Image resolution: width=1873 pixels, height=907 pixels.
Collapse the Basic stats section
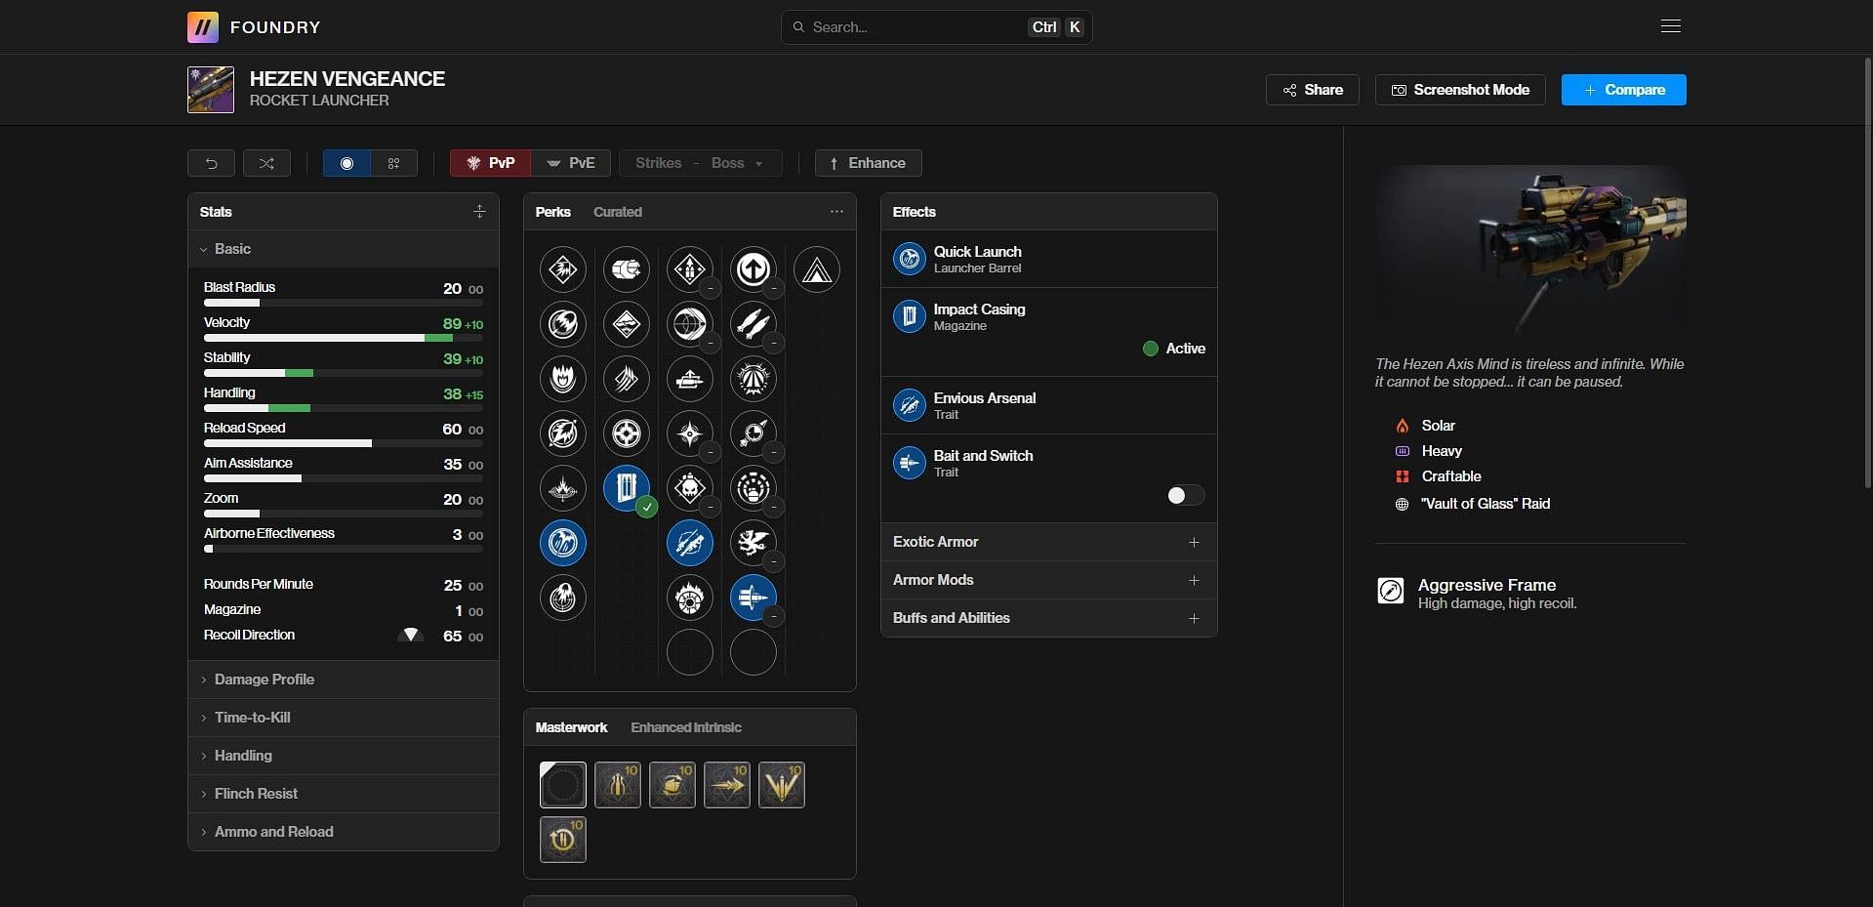[x=344, y=249]
